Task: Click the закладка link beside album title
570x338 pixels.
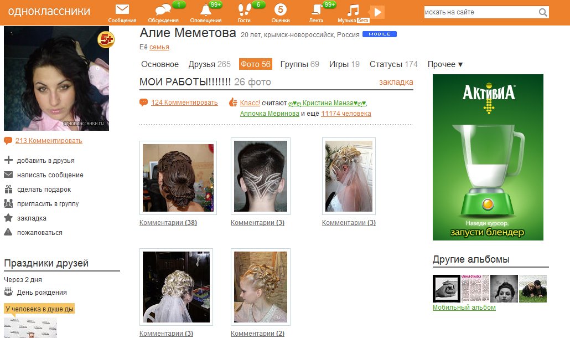Action: pyautogui.click(x=396, y=82)
